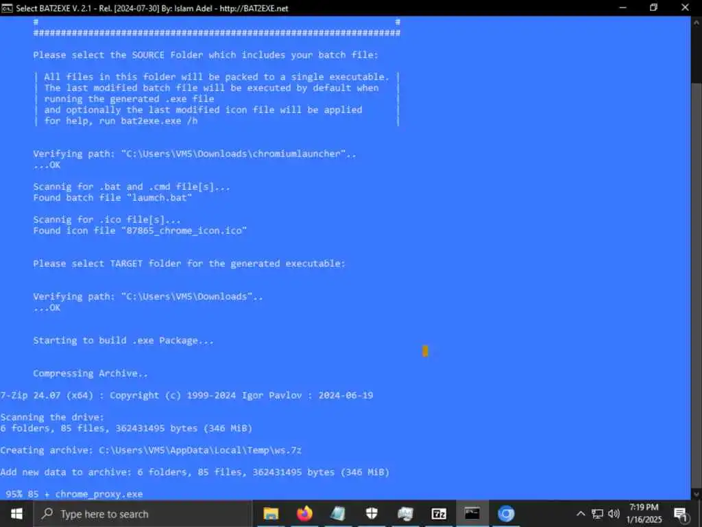Open the notification center icon

pyautogui.click(x=681, y=514)
